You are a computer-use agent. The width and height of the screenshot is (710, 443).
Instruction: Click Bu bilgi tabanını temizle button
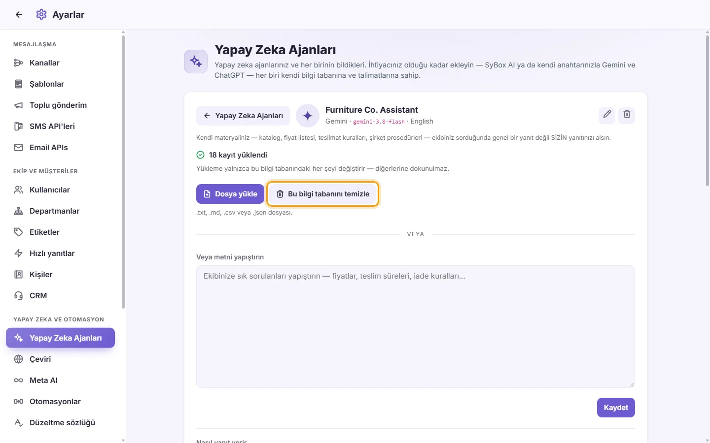pyautogui.click(x=323, y=194)
